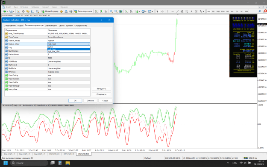Open the templates icon
Viewport: 267px width, 167px height.
[x=150, y=11]
